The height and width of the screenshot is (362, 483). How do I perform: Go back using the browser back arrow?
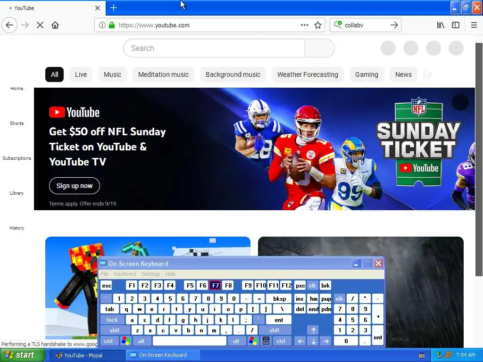click(x=9, y=25)
